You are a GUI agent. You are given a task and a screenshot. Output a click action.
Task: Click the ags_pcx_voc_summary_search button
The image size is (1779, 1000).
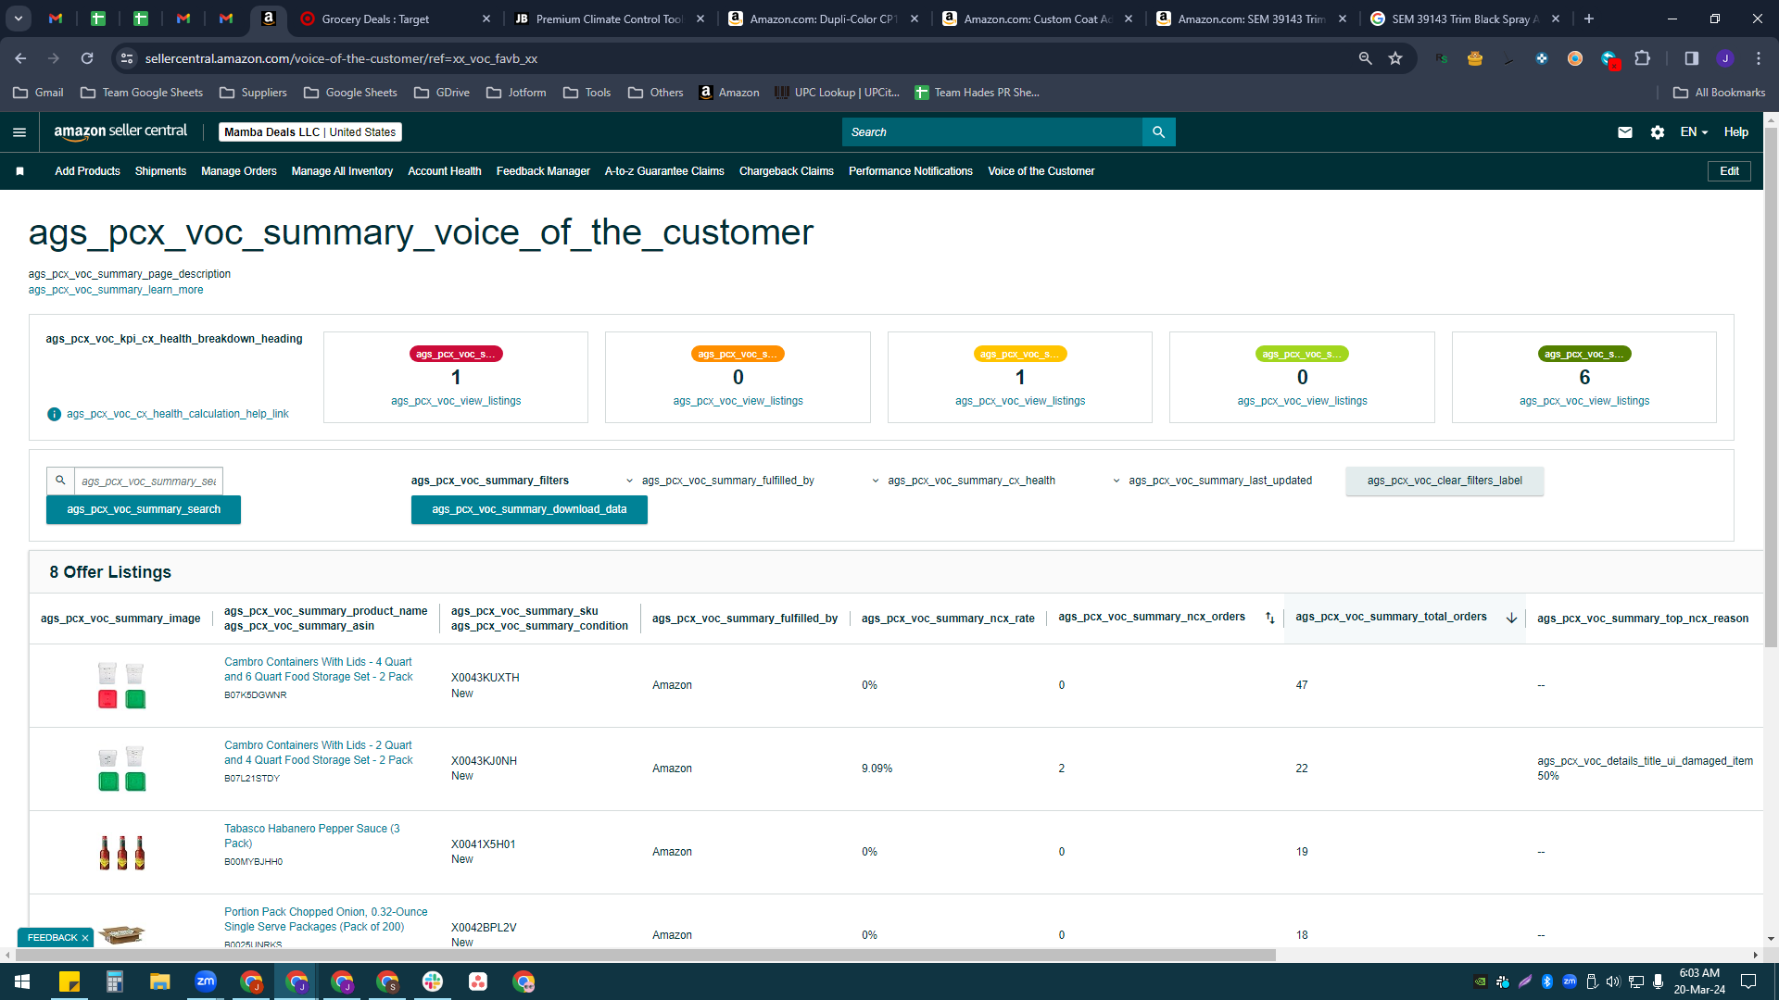click(144, 509)
